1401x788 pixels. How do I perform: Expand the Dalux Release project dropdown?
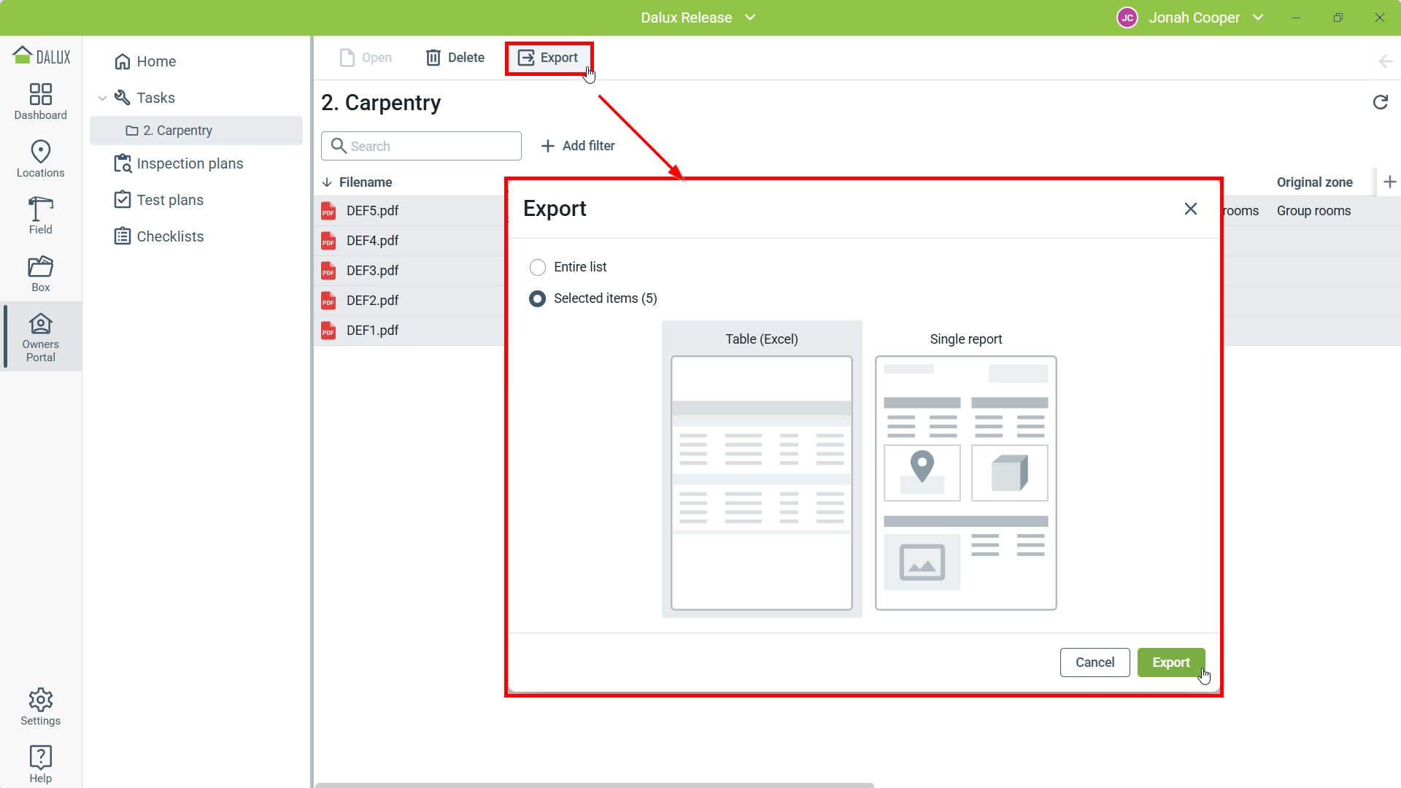coord(750,18)
